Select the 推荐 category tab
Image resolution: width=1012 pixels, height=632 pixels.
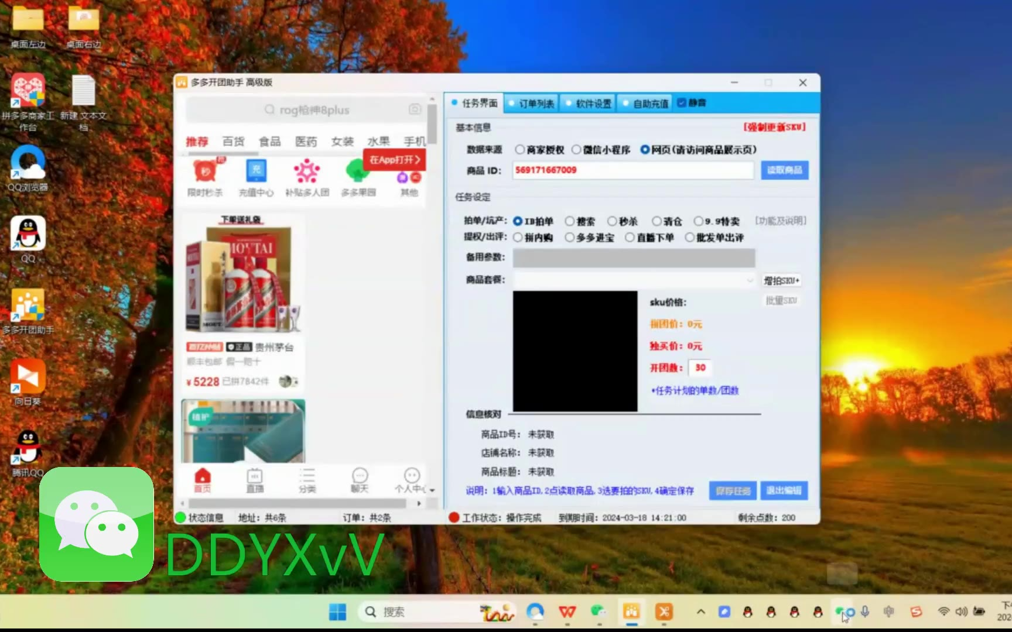point(197,142)
